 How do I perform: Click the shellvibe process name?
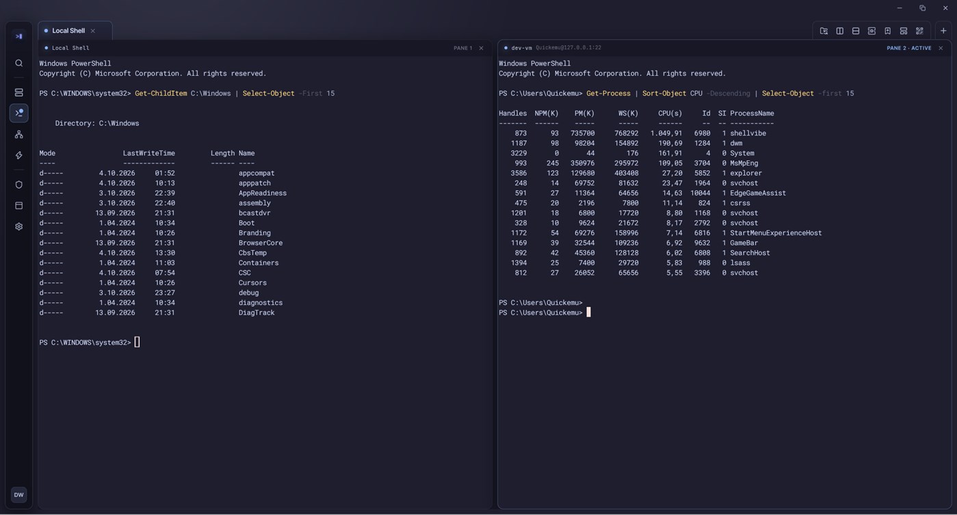748,133
